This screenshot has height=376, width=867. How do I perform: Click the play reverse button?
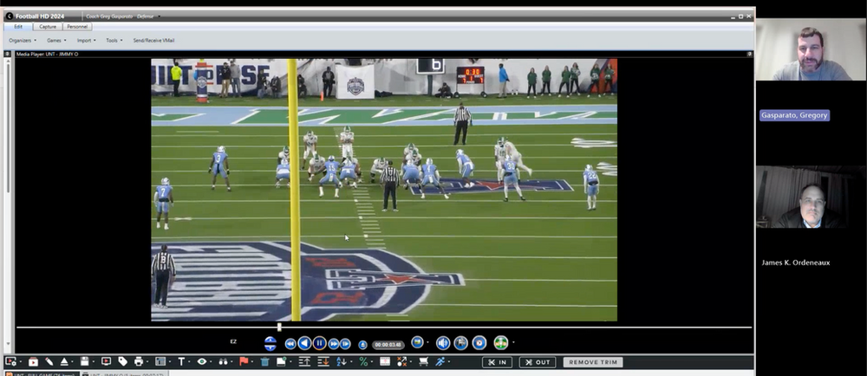coord(304,343)
